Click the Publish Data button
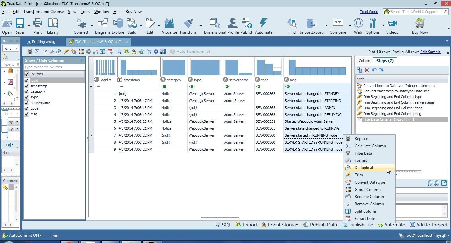Image resolution: width=451 pixels, height=243 pixels. [320, 225]
